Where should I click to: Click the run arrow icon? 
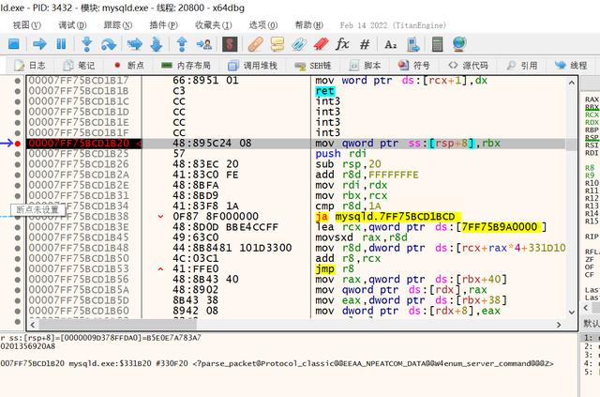coord(39,44)
